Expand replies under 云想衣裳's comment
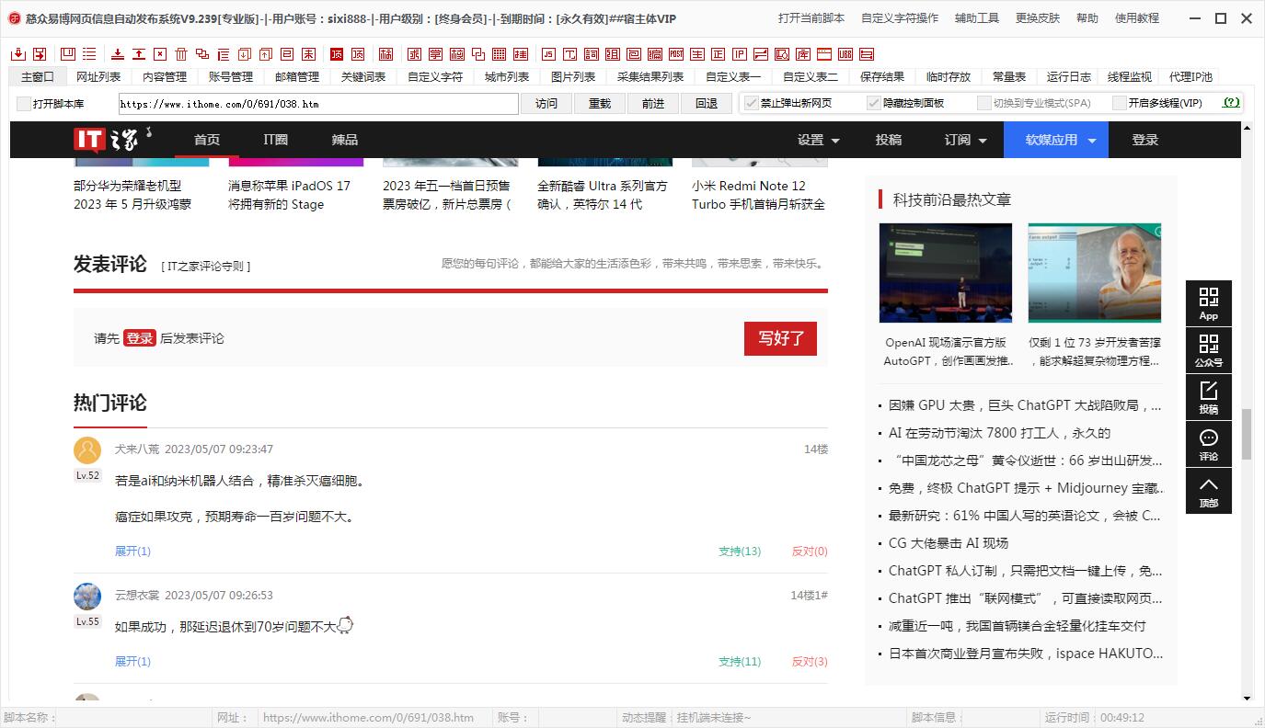Image resolution: width=1265 pixels, height=728 pixels. pos(132,662)
